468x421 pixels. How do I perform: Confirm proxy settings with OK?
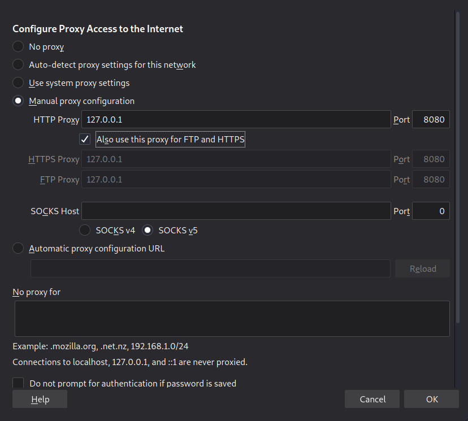pyautogui.click(x=431, y=399)
